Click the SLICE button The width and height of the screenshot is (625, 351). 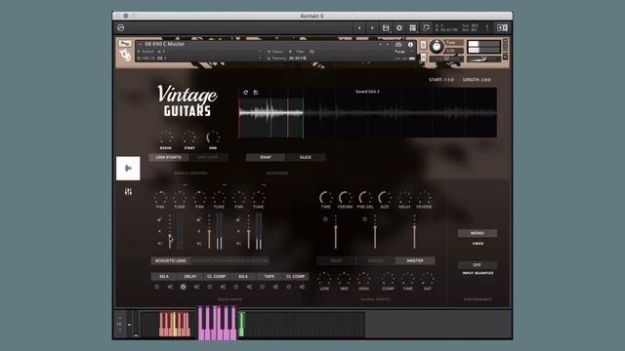pos(306,158)
